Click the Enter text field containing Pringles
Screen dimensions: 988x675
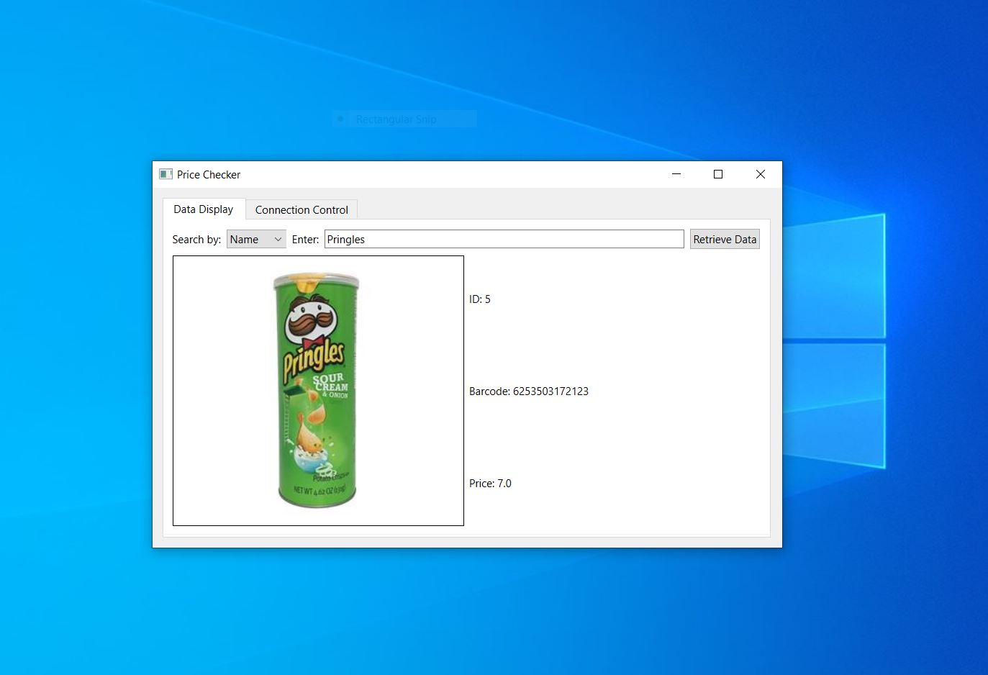pos(504,239)
